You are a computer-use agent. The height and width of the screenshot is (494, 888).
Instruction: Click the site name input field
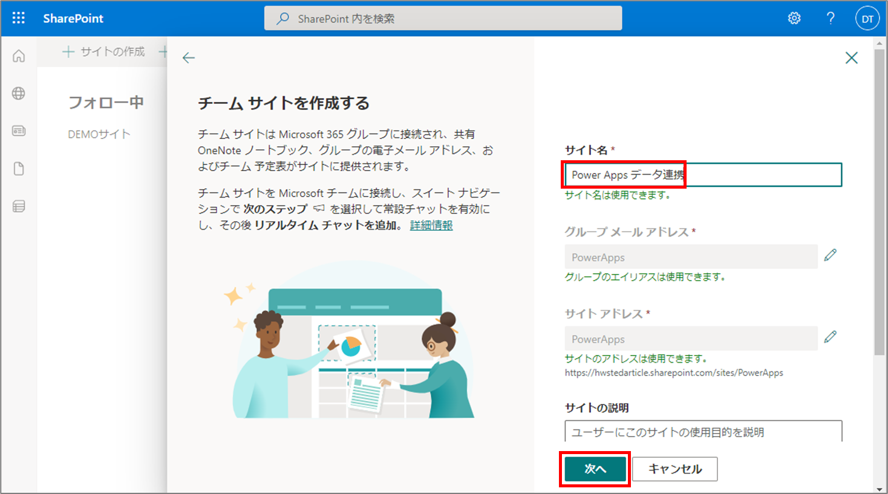tap(704, 175)
